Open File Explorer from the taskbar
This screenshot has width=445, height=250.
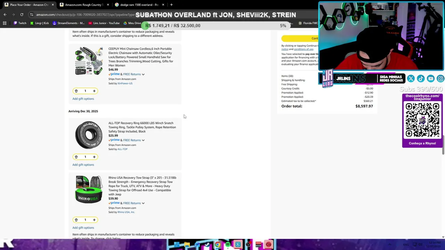[187, 245]
